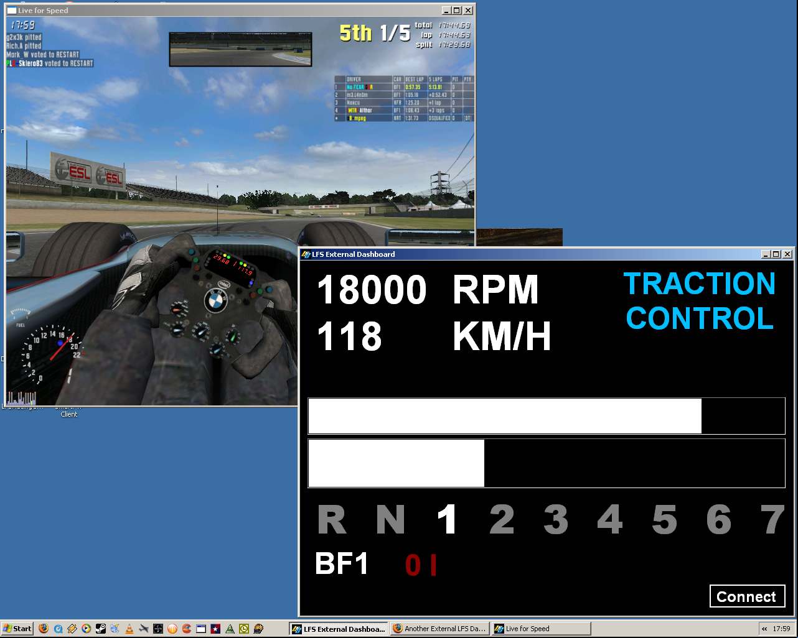Image resolution: width=798 pixels, height=638 pixels.
Task: Click the white star quick launch icon
Action: point(215,629)
